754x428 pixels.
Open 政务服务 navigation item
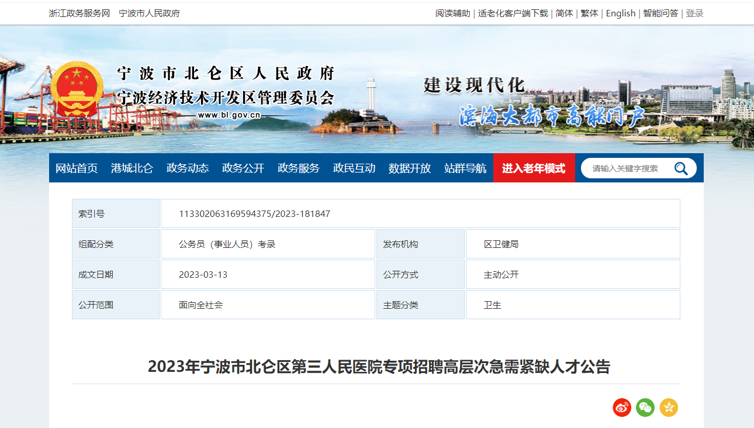[299, 168]
